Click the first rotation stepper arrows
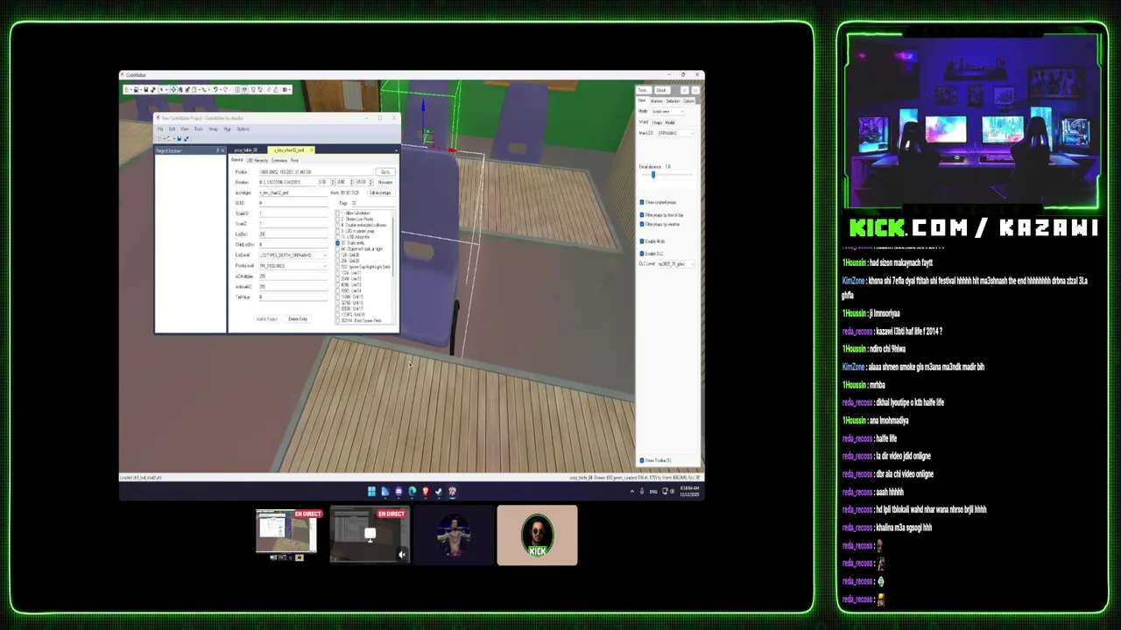 (x=333, y=182)
